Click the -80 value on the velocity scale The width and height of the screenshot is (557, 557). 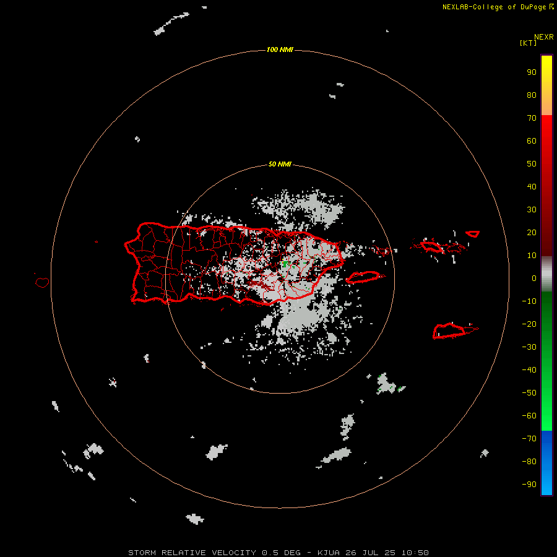[x=529, y=462]
